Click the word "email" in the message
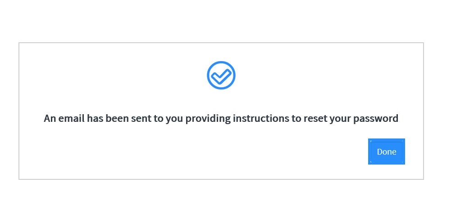 [72, 118]
